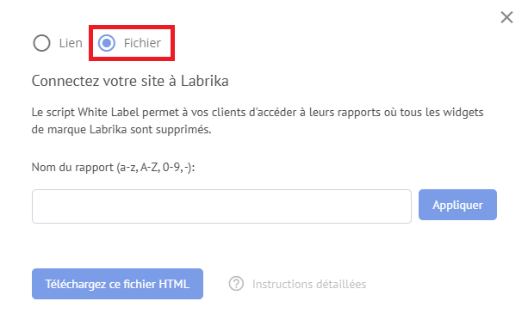Click the 'Lien' label text
The width and height of the screenshot is (528, 326).
(71, 43)
